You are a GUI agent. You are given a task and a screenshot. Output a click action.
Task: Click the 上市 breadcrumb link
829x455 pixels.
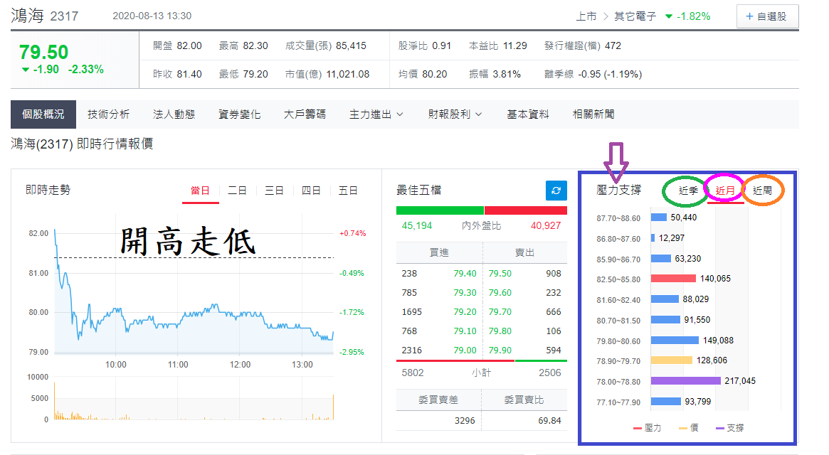(x=586, y=16)
